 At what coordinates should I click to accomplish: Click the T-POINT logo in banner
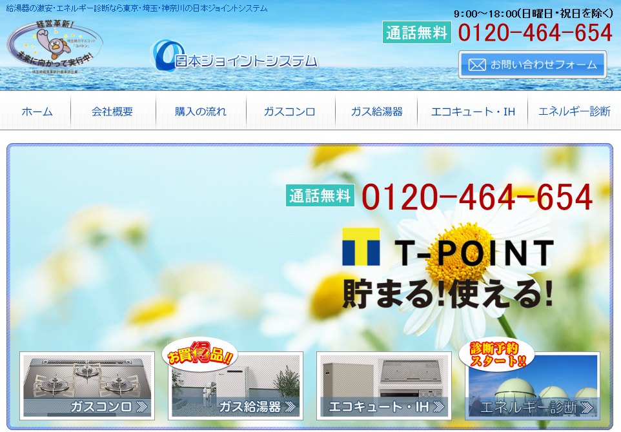(x=447, y=247)
